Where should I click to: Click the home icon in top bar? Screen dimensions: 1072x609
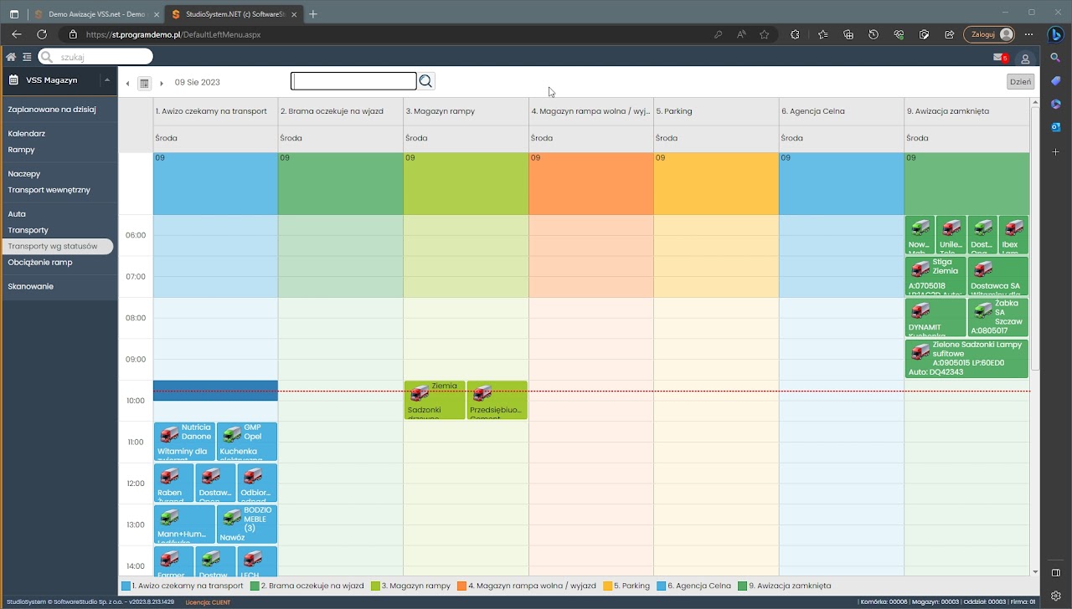coord(11,57)
